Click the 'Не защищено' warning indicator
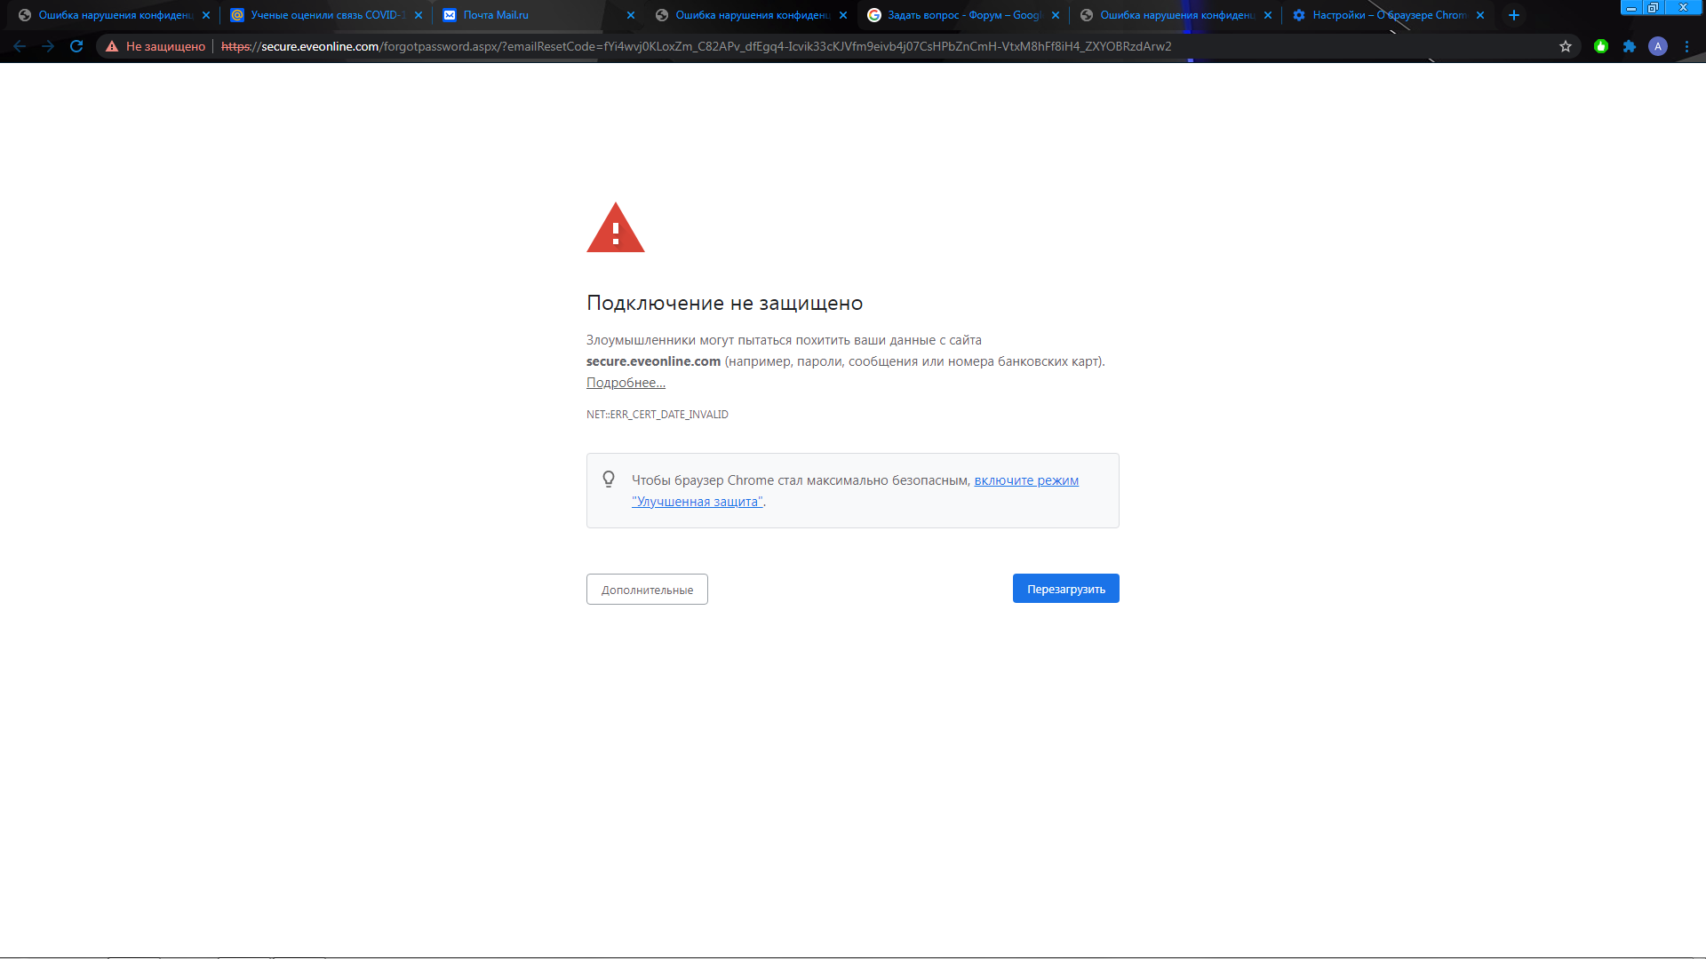This screenshot has height=959, width=1706. (x=155, y=46)
